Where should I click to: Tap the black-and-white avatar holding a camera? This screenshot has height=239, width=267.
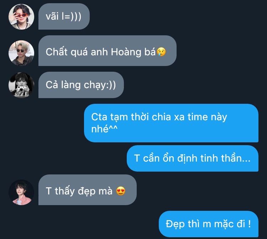coord(21,85)
